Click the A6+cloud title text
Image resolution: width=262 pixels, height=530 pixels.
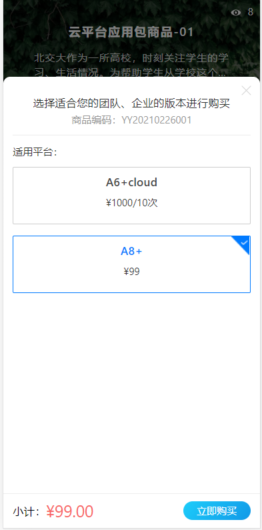coord(132,182)
